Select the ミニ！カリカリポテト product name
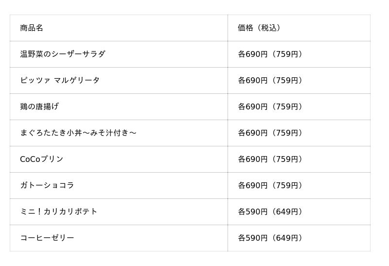 click(x=59, y=212)
